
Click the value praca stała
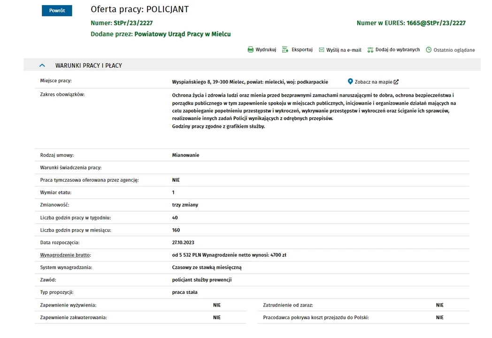point(184,292)
